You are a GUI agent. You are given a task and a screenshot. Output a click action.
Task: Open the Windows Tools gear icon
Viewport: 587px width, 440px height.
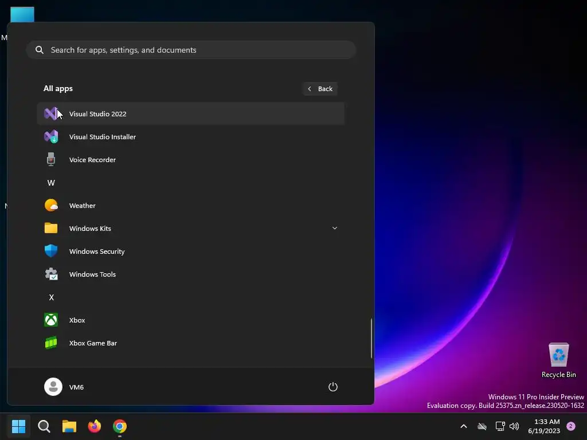[51, 274]
